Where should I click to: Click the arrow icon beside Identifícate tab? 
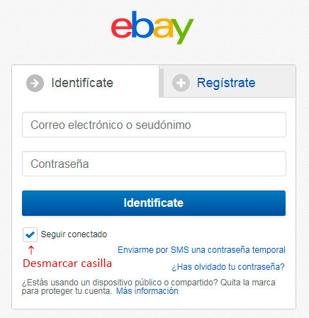pyautogui.click(x=35, y=83)
